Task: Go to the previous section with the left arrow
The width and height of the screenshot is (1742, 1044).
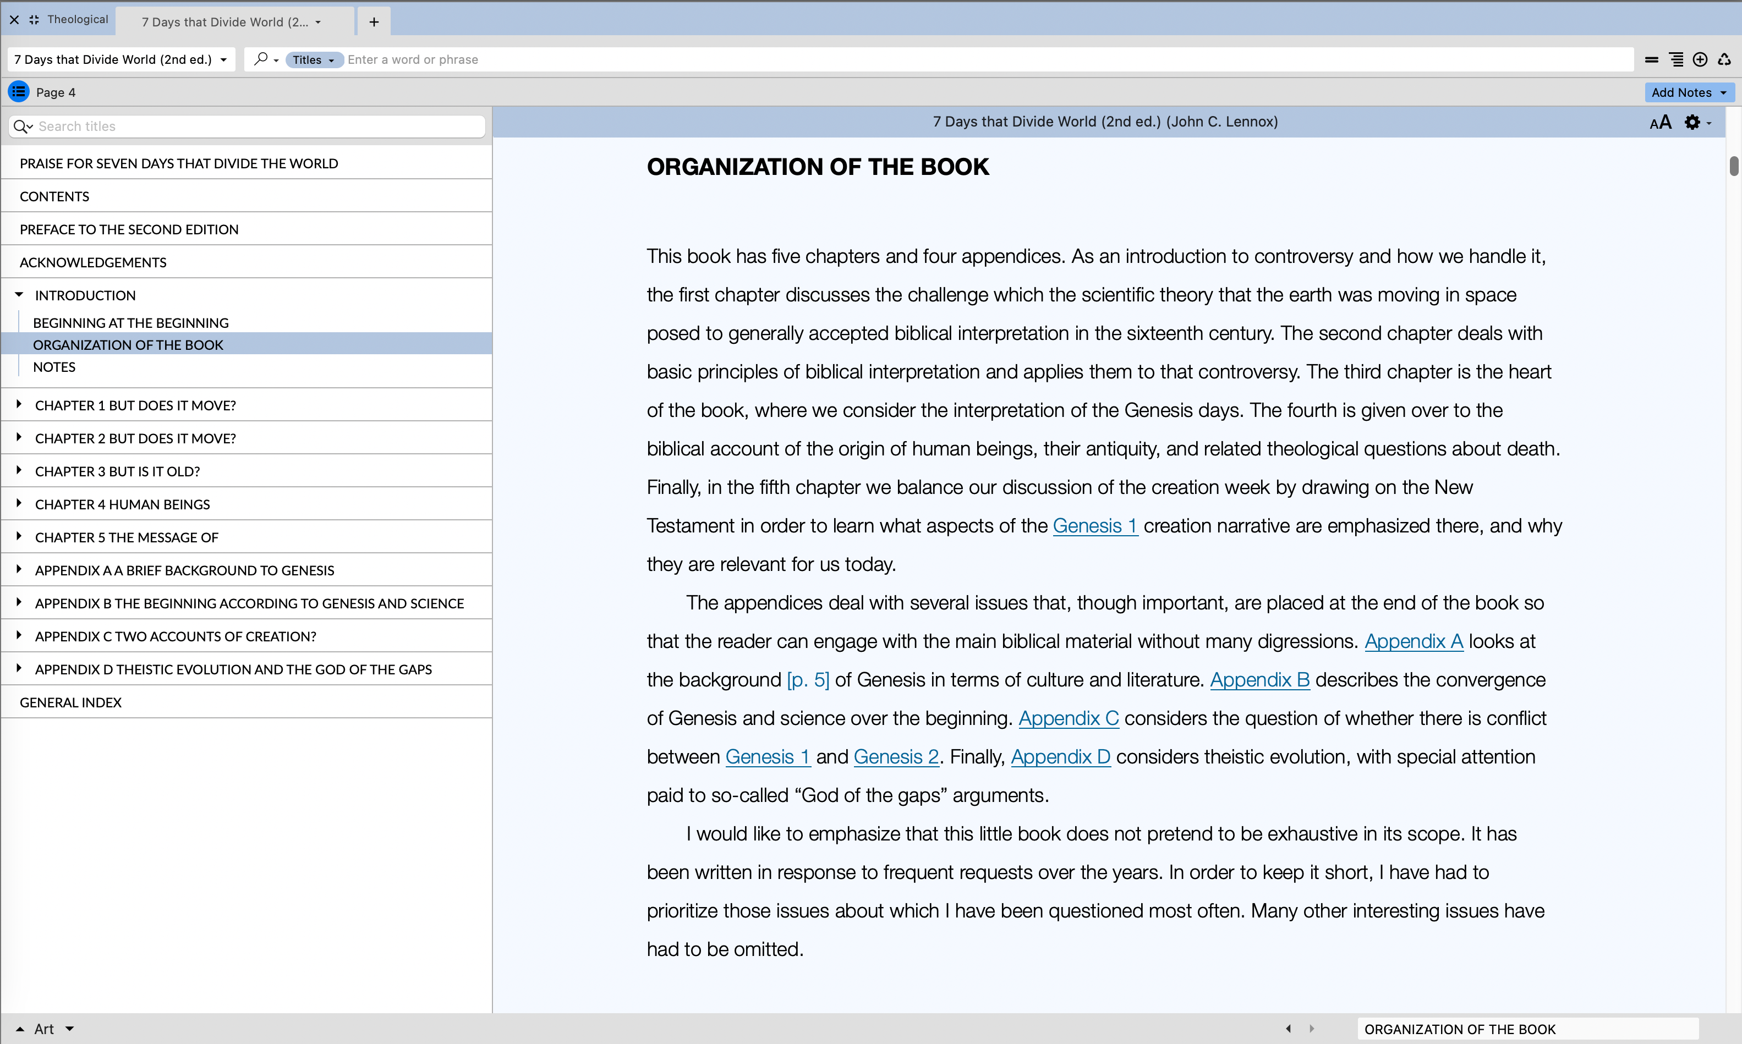Action: [x=1288, y=1029]
